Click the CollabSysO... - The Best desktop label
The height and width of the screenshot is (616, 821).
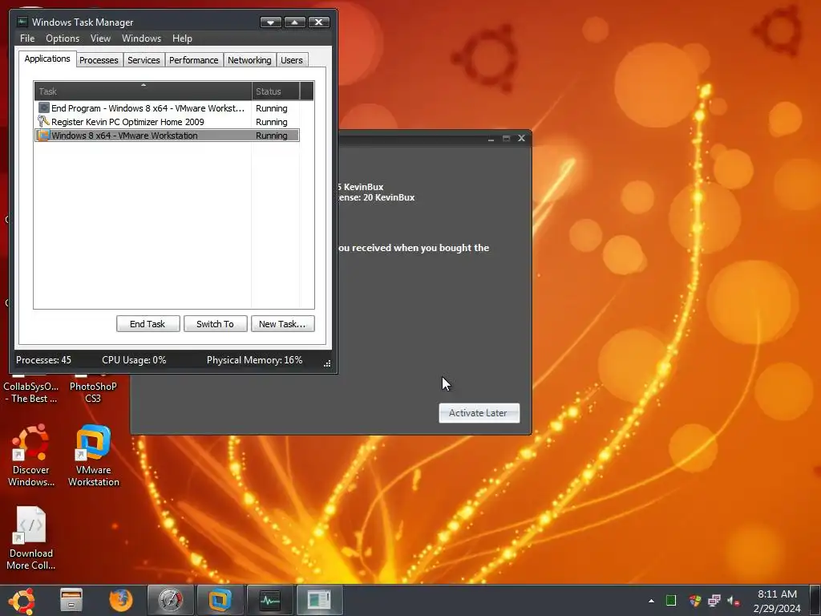31,392
